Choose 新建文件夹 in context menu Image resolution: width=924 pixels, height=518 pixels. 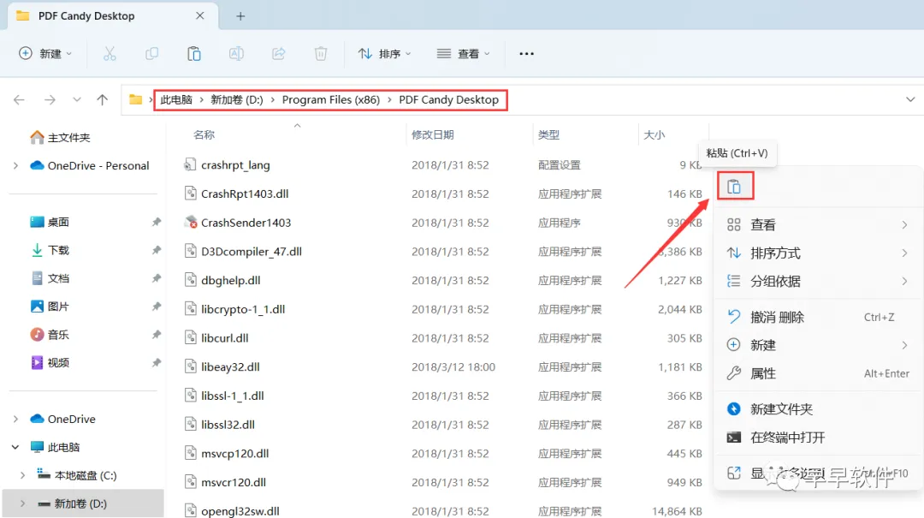point(818,409)
